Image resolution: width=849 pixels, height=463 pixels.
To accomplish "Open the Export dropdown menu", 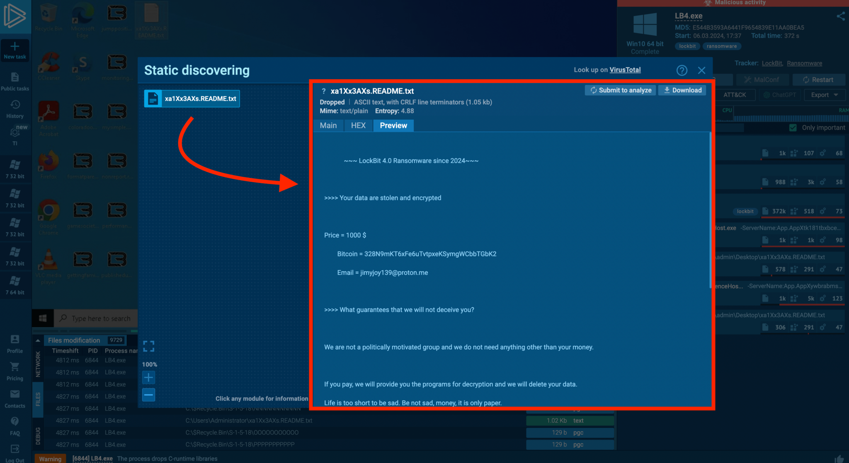I will point(824,94).
